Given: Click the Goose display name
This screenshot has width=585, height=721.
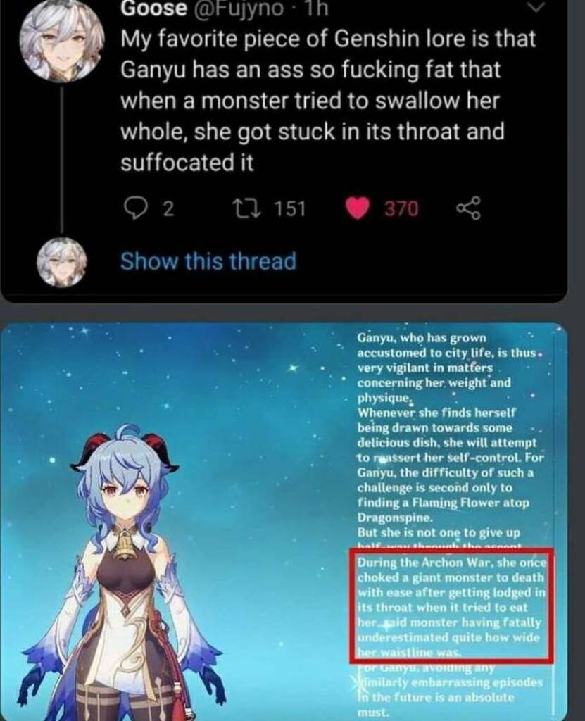Looking at the screenshot, I should click(x=154, y=8).
